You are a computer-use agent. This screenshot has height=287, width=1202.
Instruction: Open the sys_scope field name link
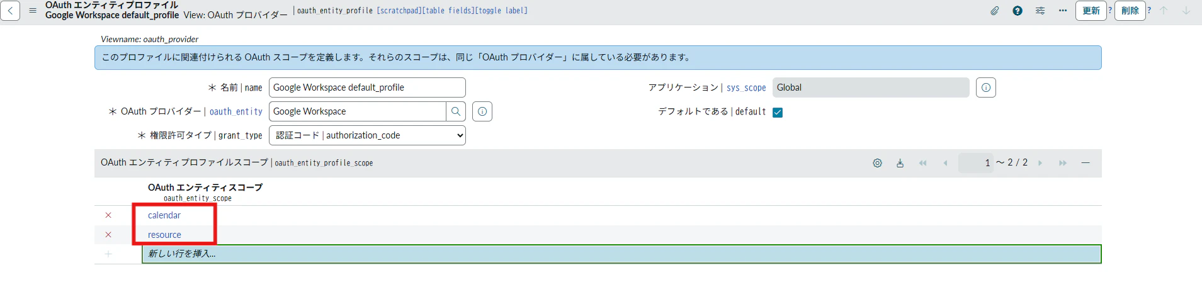pyautogui.click(x=746, y=87)
